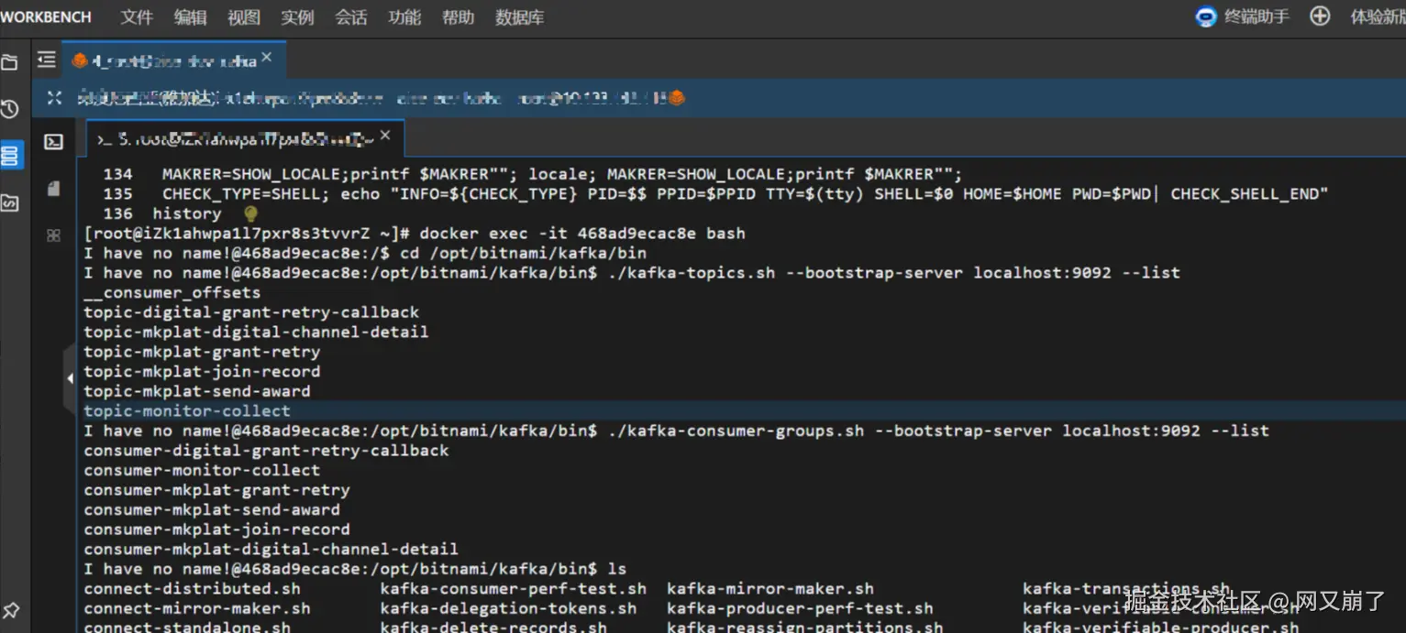This screenshot has width=1406, height=633.
Task: Click history line 134 MAKRER=SHOW_LOCALE
Action: point(532,174)
